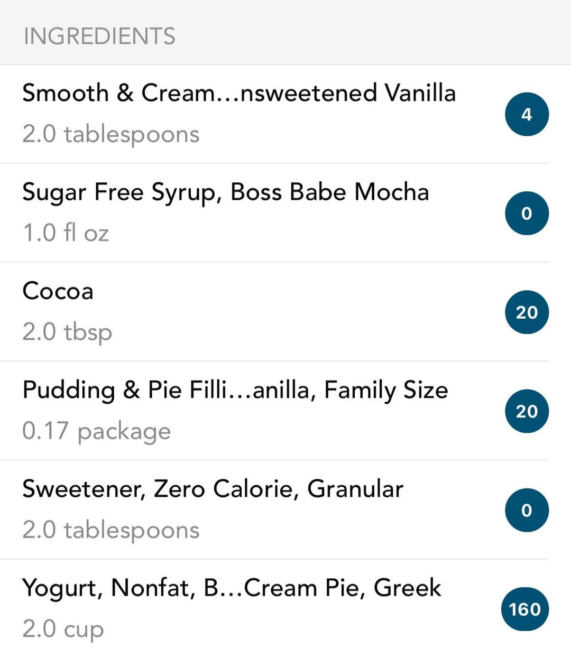Tap empty space right of the Cocoa name
Image resolution: width=571 pixels, height=649 pixels.
pos(296,291)
